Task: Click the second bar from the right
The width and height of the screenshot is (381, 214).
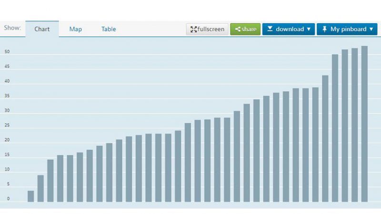Action: 354,125
